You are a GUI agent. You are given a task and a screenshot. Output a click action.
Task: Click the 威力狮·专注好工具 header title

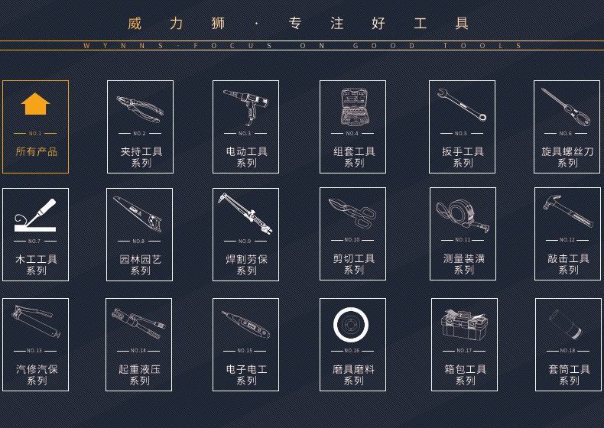point(298,24)
